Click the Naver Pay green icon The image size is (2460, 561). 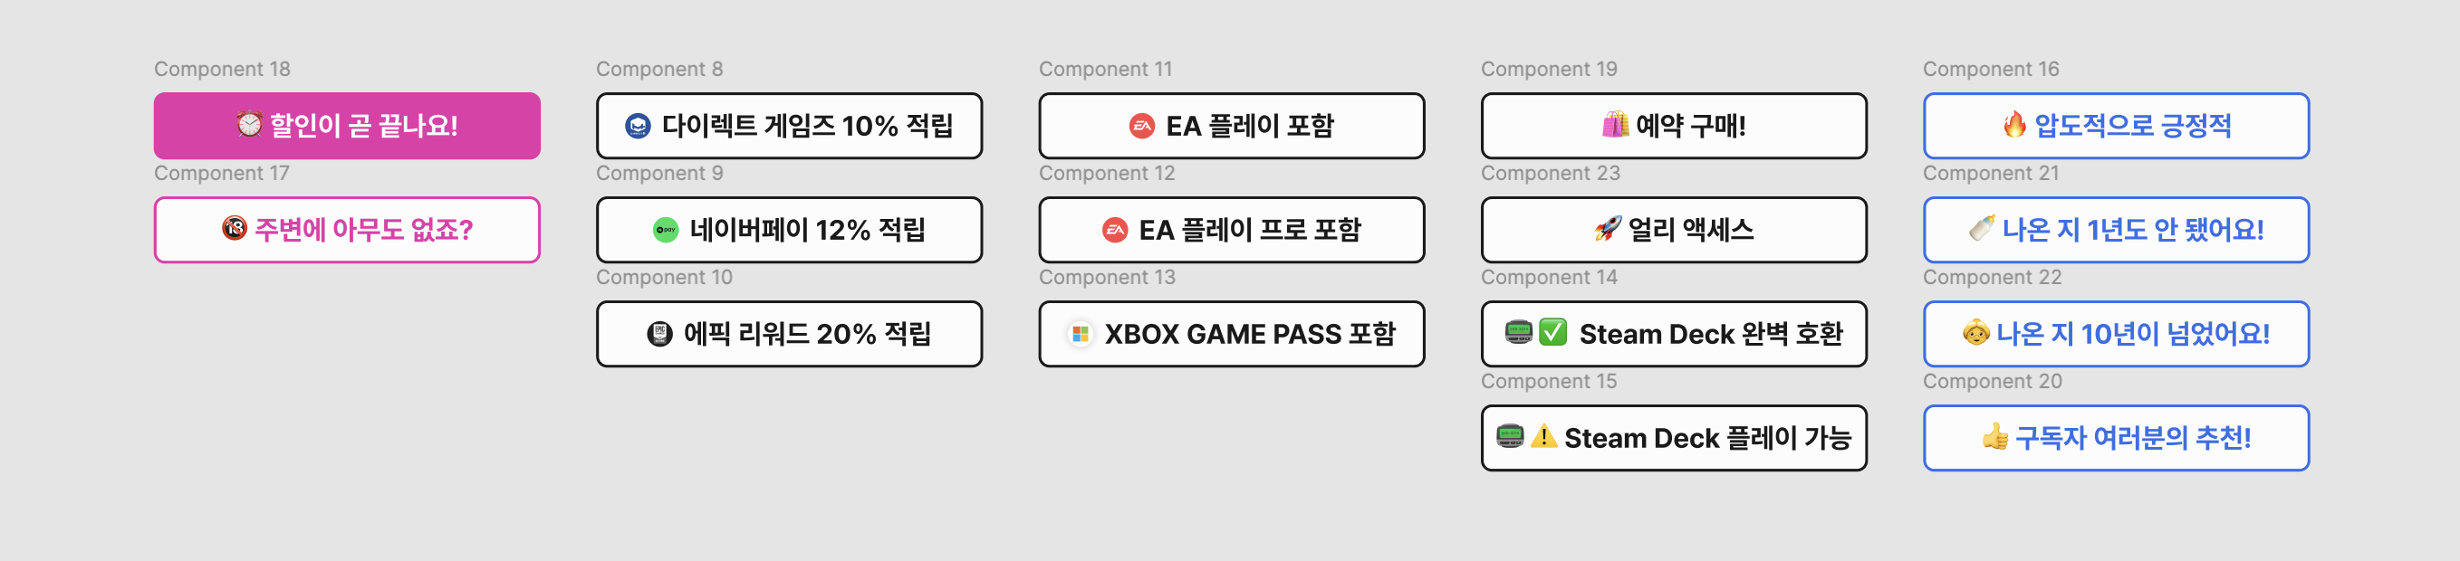(666, 230)
